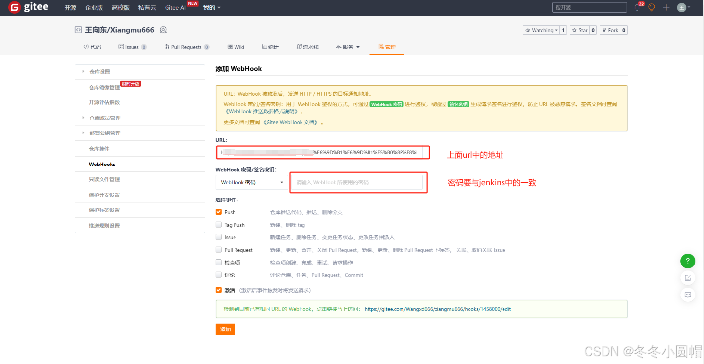Screen dimensions: 704x364
Task: Open the existing hook edit URL link
Action: (x=437, y=309)
